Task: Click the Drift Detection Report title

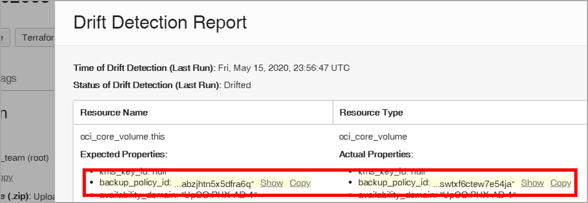Action: pos(160,23)
